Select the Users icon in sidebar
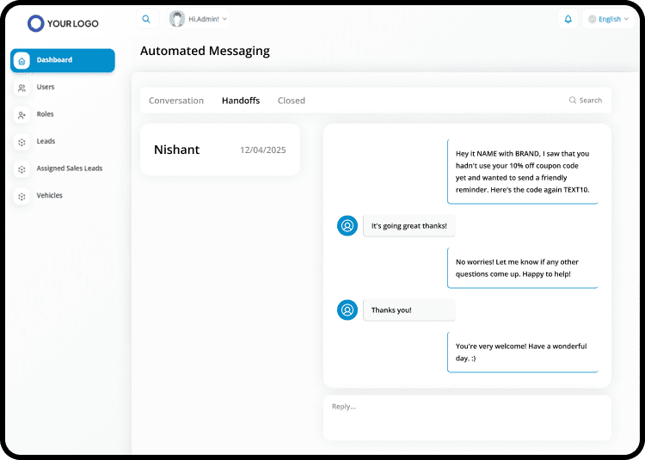 click(21, 88)
